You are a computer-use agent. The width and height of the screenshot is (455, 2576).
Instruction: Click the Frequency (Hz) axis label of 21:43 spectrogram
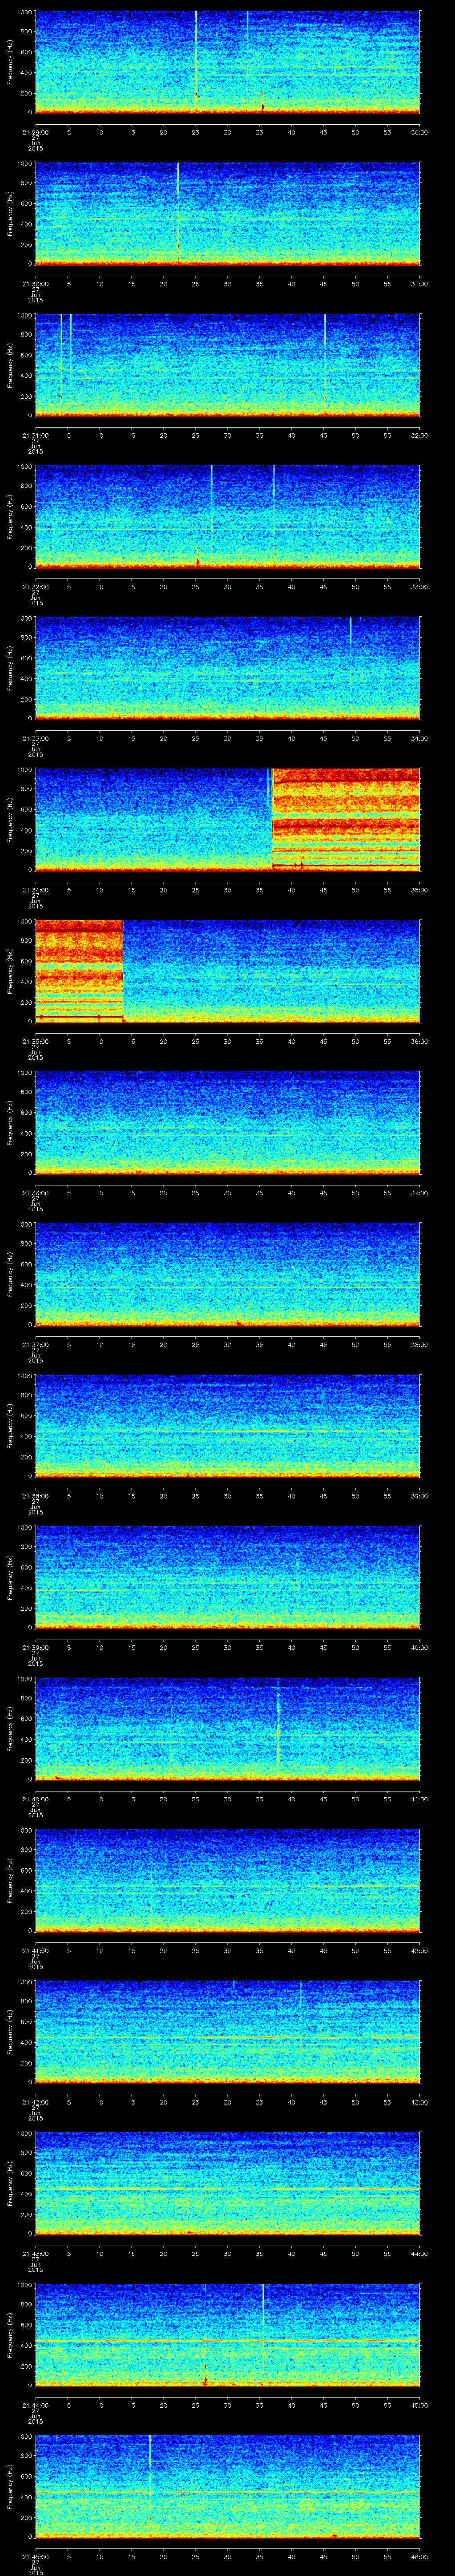10,2182
